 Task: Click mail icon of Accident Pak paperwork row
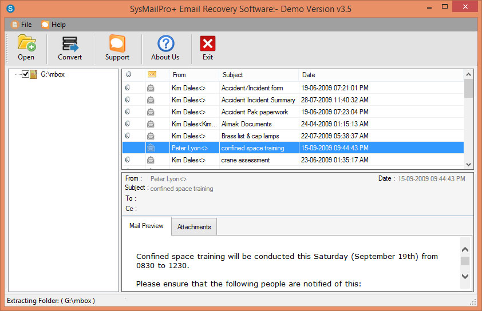(x=151, y=111)
